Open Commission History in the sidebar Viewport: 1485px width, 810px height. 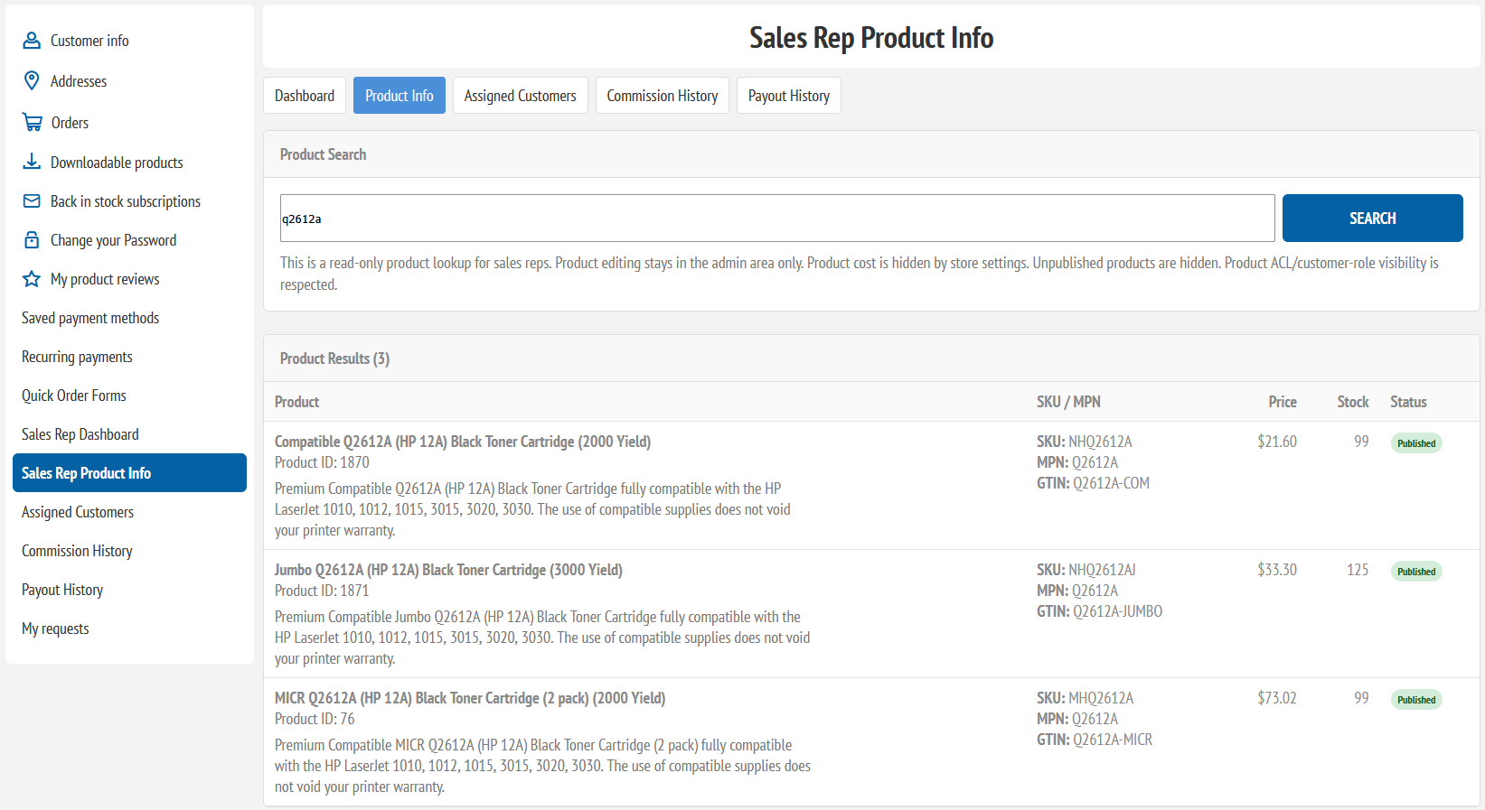(77, 551)
